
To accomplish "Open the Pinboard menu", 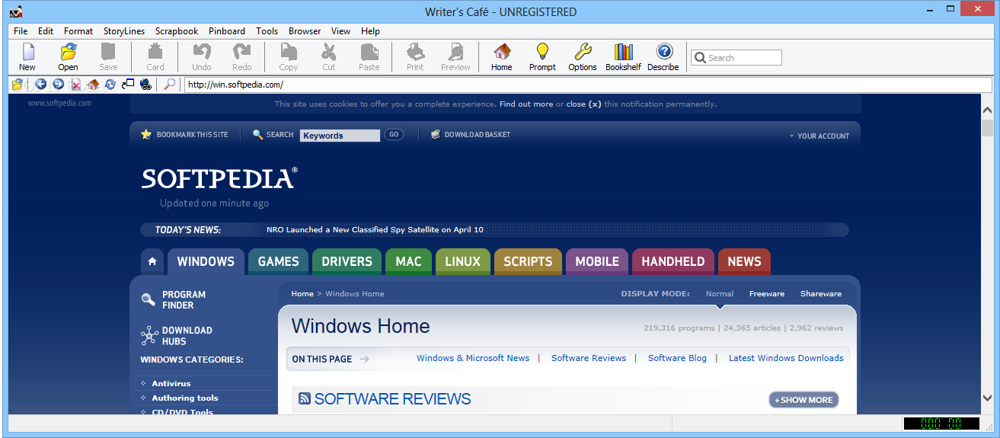I will pyautogui.click(x=227, y=31).
